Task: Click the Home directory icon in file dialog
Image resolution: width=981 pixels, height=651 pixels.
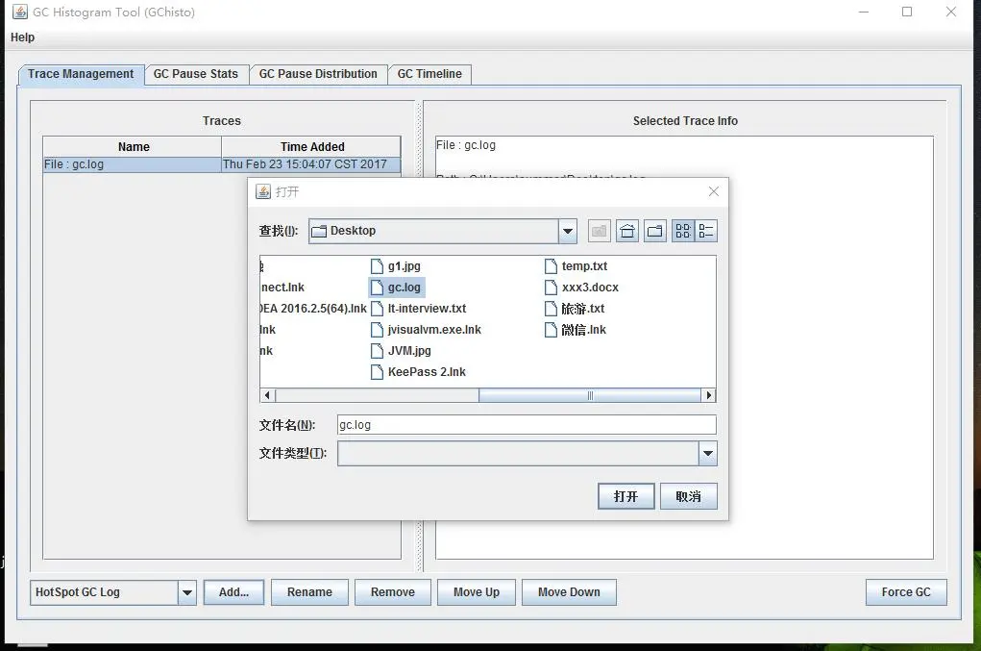Action: pyautogui.click(x=626, y=231)
